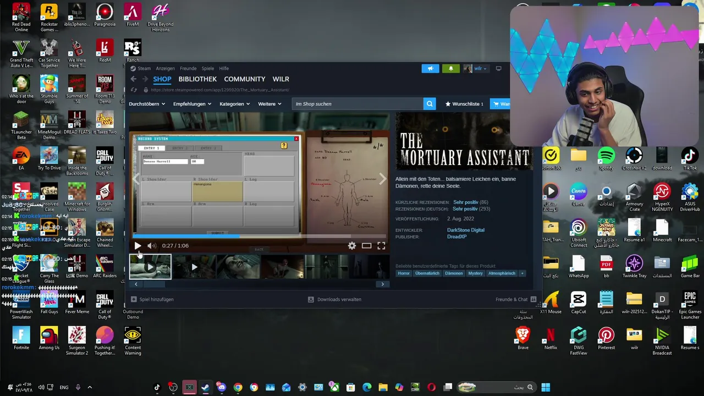704x396 pixels.
Task: Open Windows Start button
Action: pyautogui.click(x=546, y=387)
